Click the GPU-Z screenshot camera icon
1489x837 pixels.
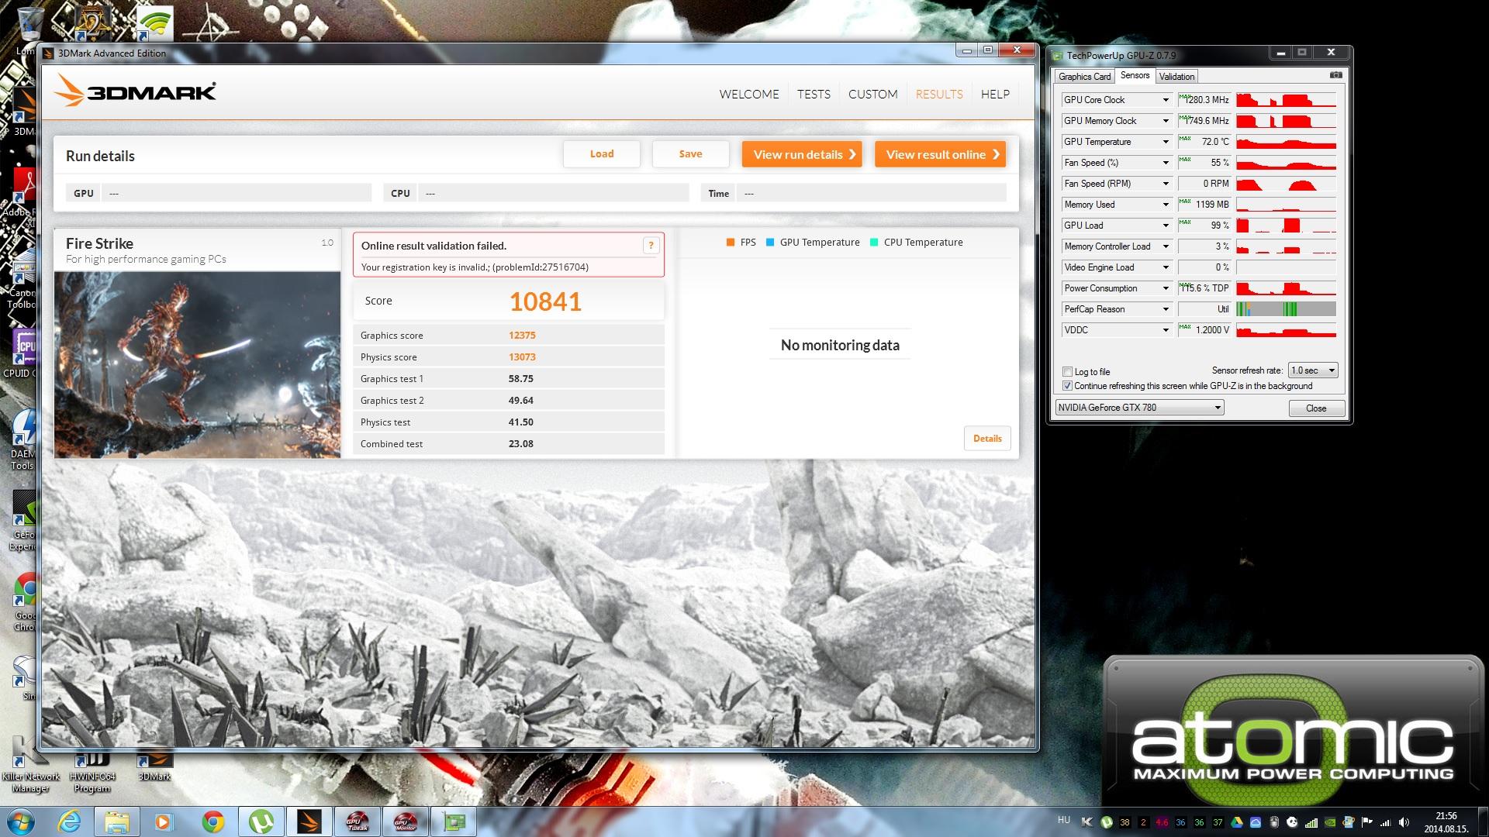(x=1335, y=75)
